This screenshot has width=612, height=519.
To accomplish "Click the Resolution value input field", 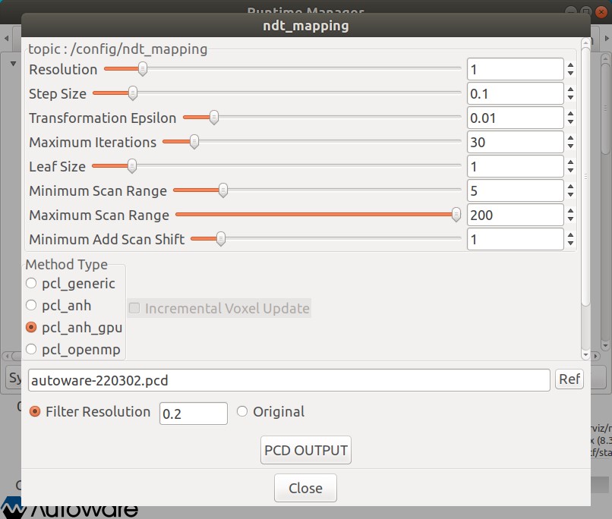I will pos(516,69).
